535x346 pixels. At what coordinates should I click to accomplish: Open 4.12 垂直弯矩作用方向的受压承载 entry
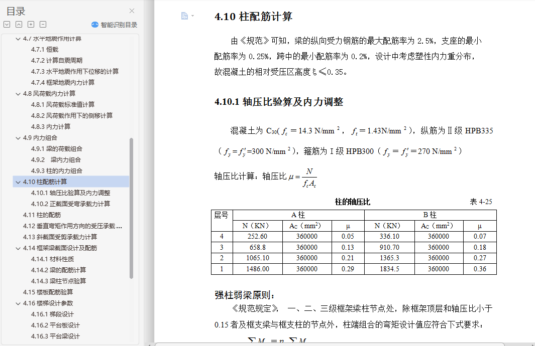pos(72,226)
